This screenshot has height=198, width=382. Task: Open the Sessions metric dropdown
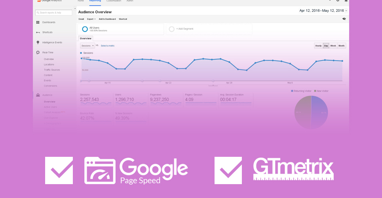87,46
